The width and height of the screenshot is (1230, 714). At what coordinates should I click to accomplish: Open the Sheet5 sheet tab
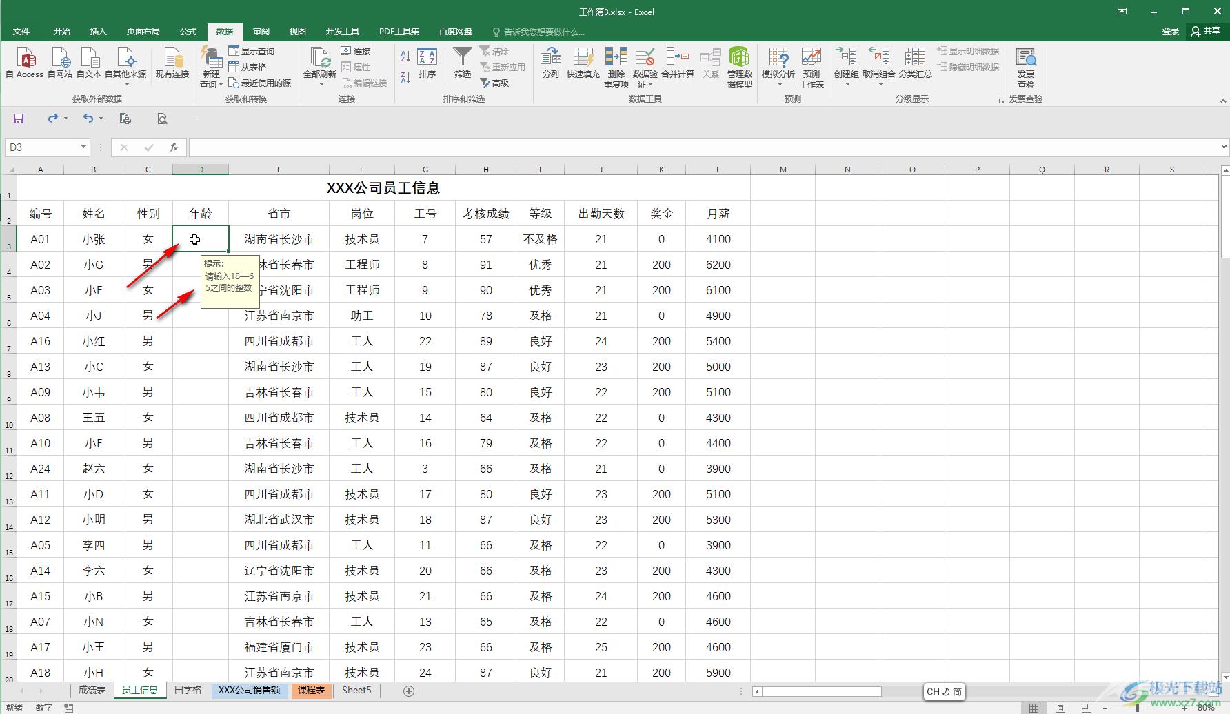[x=356, y=691]
